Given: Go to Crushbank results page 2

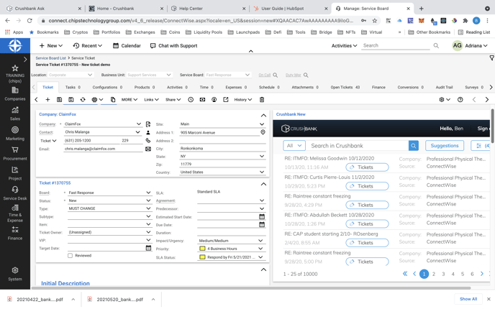Looking at the screenshot, I should (x=434, y=274).
